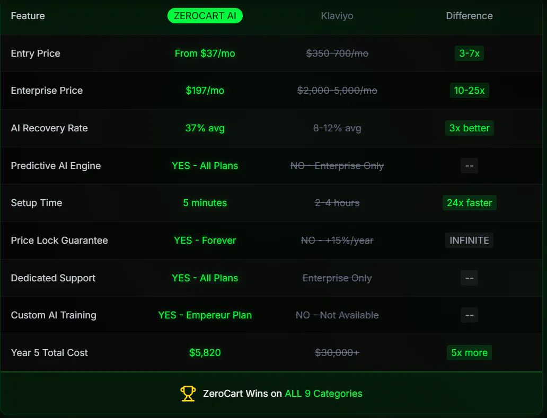Click the '8-12% avg' Klaviyo value
This screenshot has height=418, width=547.
point(337,128)
